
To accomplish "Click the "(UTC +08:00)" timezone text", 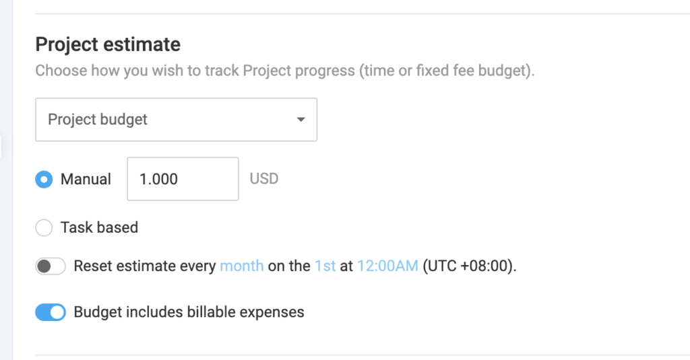I will click(469, 266).
